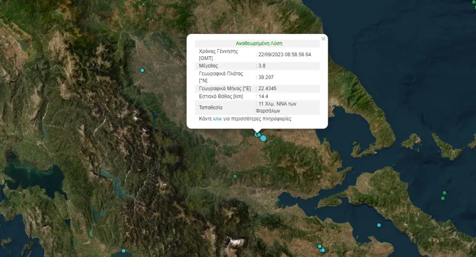
Task: Select the cyan marker at the bottom left
Action: 123,251
